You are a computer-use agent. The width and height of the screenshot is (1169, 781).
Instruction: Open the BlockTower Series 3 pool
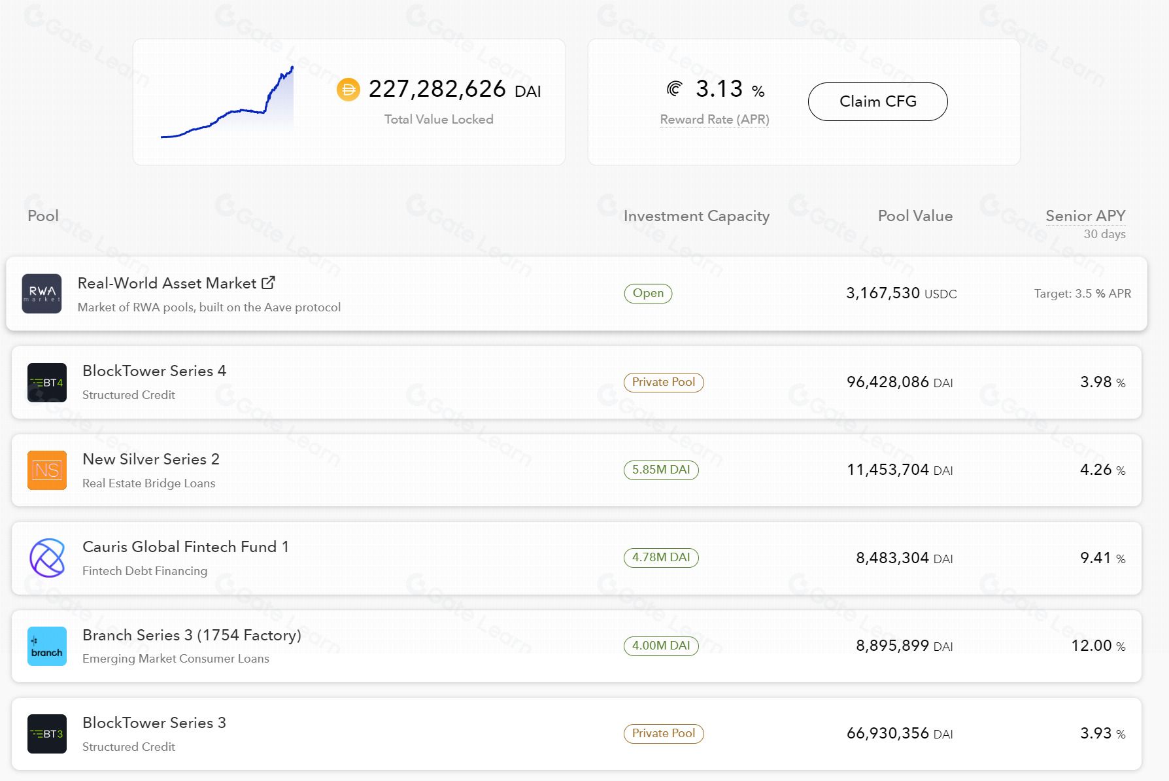click(577, 734)
